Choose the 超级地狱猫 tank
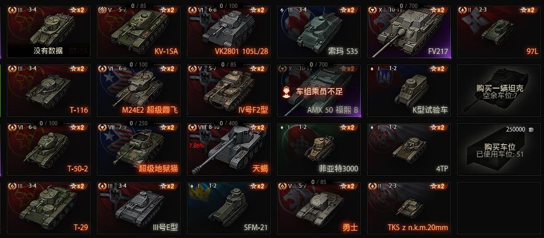This screenshot has height=238, width=544. (x=138, y=149)
